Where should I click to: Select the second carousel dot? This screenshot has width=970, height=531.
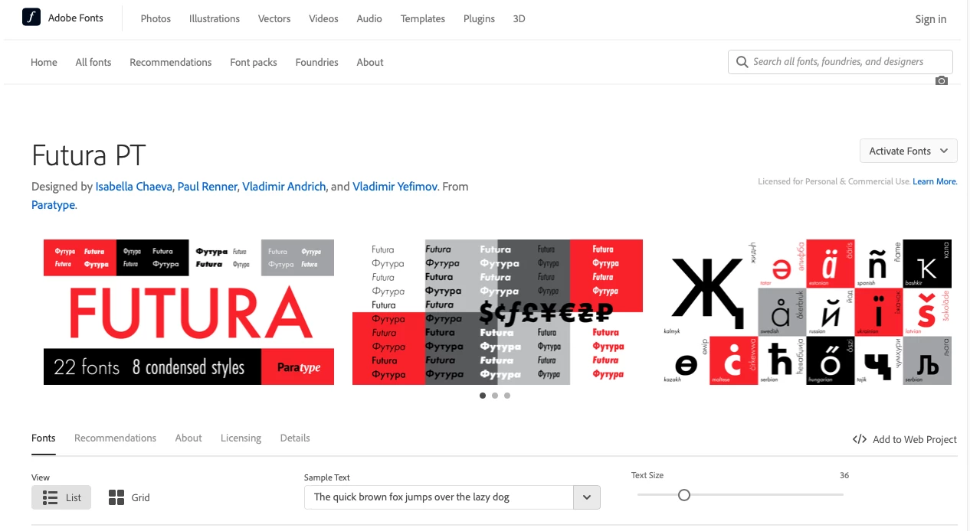click(x=495, y=396)
